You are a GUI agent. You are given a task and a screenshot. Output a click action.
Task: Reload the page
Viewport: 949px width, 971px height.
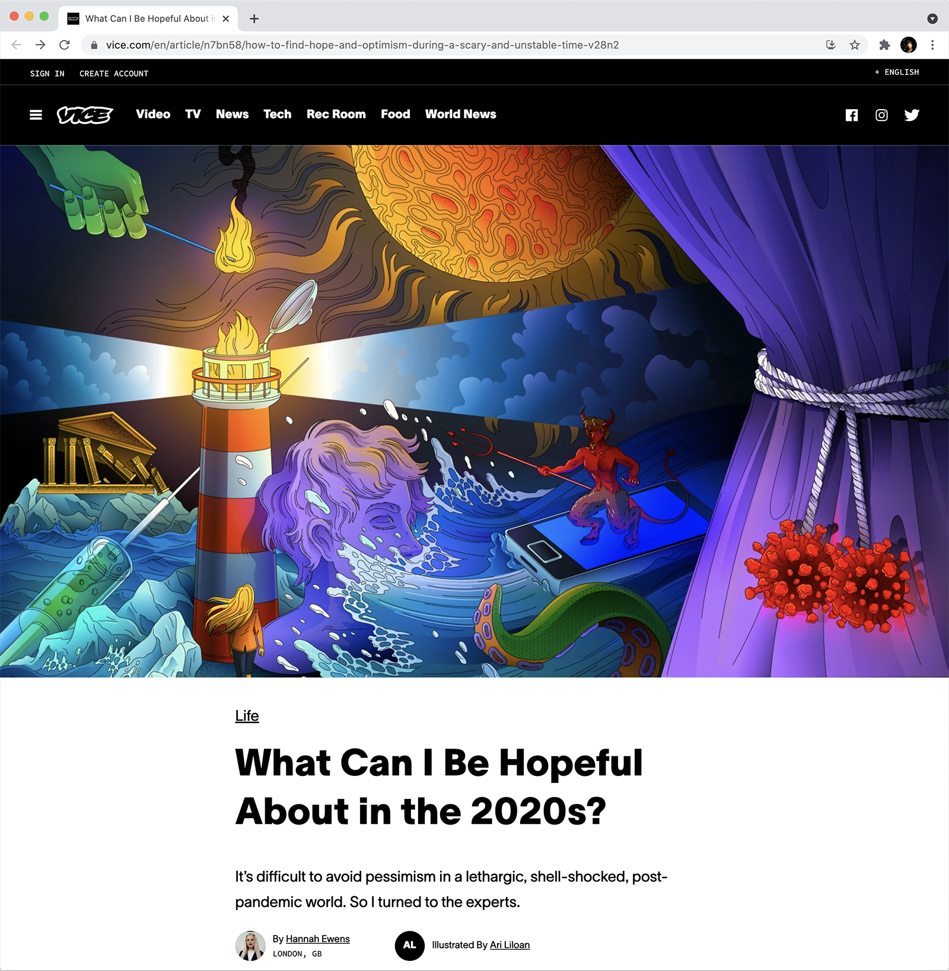click(x=65, y=45)
